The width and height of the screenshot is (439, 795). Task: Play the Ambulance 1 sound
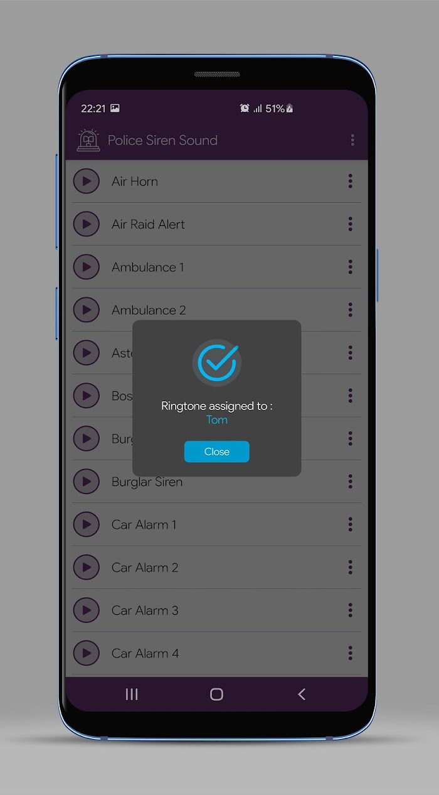[x=87, y=267]
